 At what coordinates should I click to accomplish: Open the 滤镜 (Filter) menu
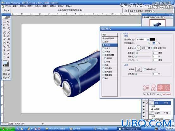click(45, 6)
